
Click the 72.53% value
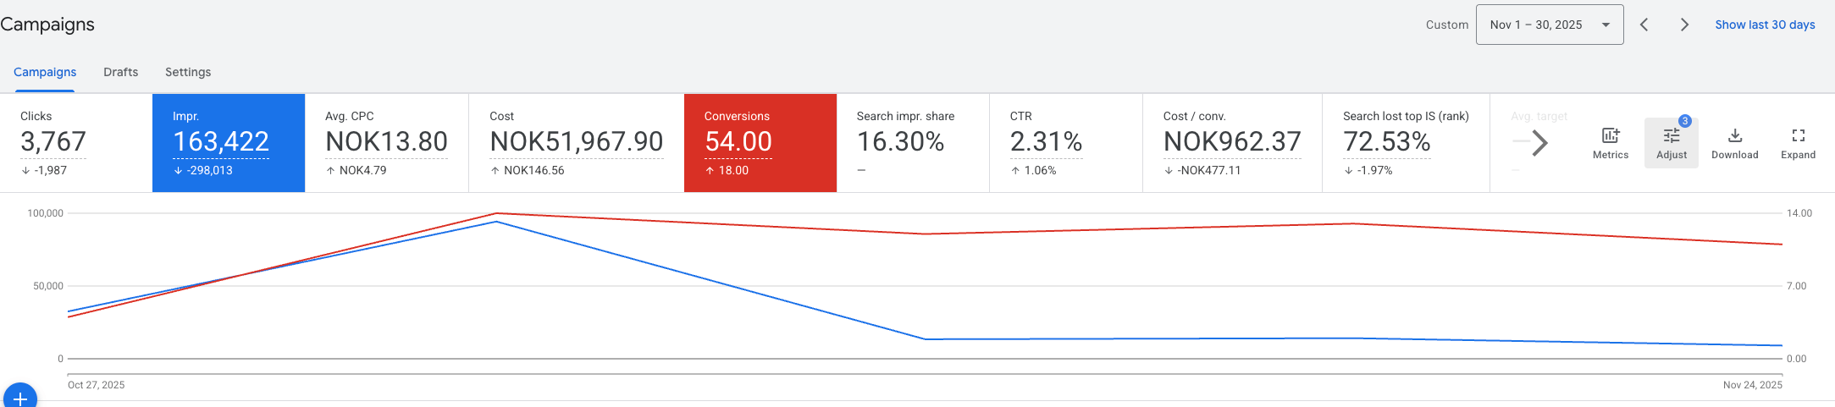(x=1386, y=141)
